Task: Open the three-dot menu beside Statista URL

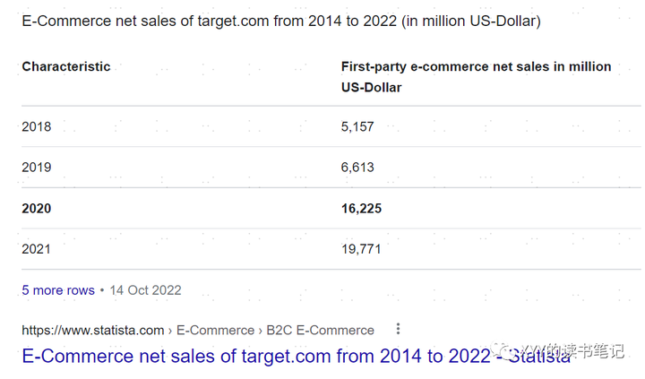Action: tap(399, 329)
